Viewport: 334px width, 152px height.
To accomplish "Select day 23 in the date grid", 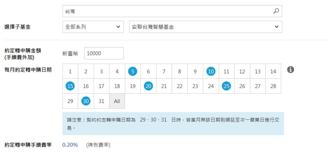I will 195,86.
